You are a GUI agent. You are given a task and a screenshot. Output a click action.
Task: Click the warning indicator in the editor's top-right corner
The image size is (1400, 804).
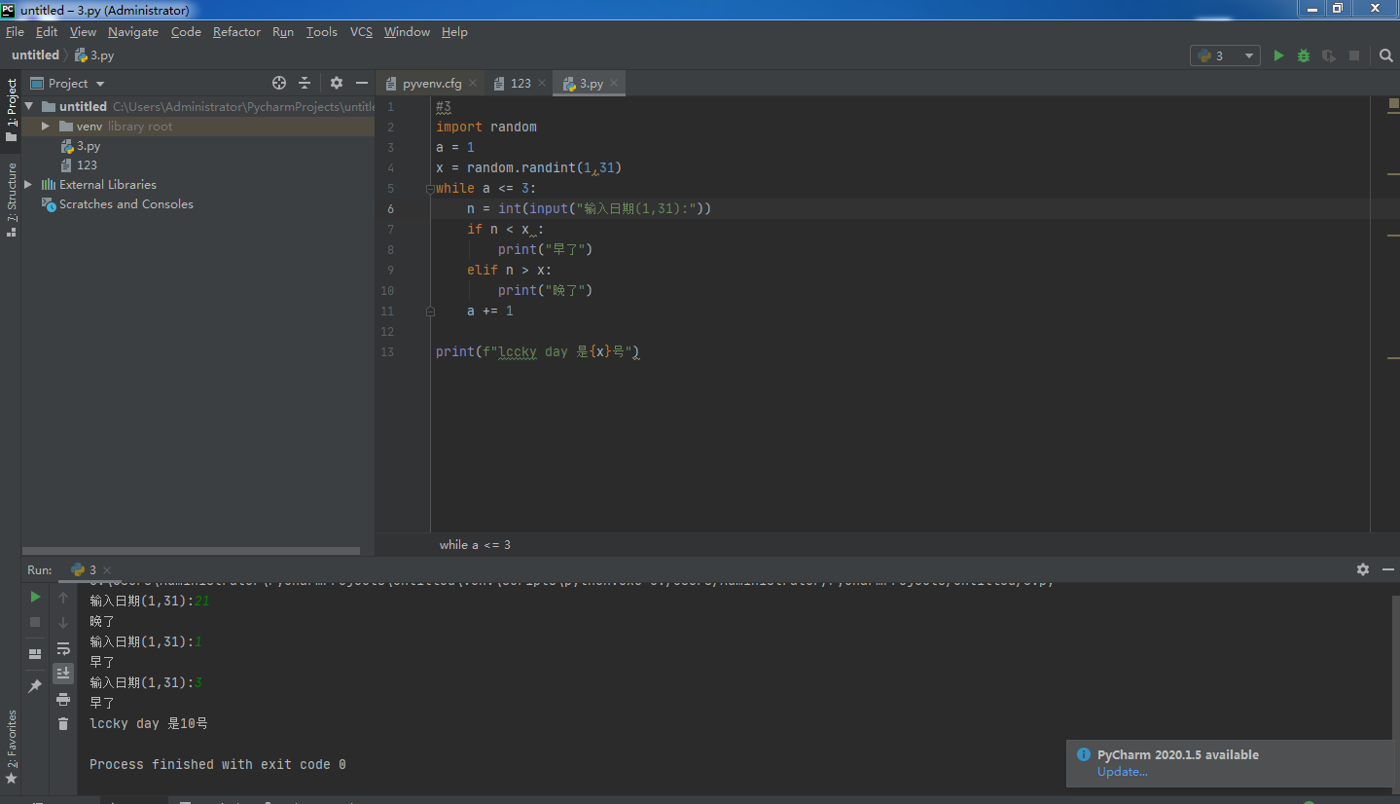[1392, 104]
